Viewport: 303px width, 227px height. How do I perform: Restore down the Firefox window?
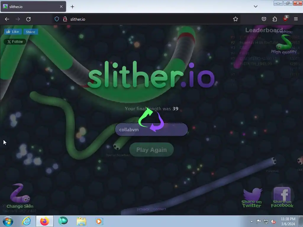[x=288, y=3]
